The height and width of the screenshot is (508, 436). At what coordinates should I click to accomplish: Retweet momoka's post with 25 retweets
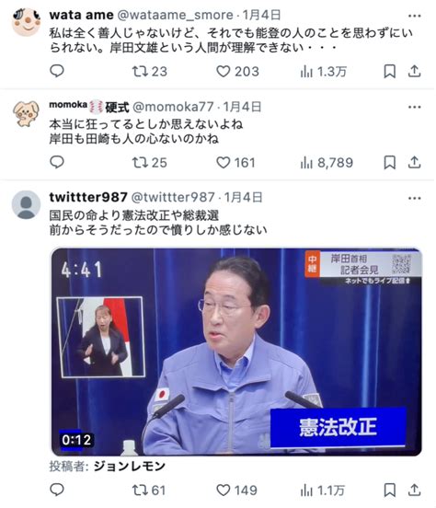tap(149, 163)
